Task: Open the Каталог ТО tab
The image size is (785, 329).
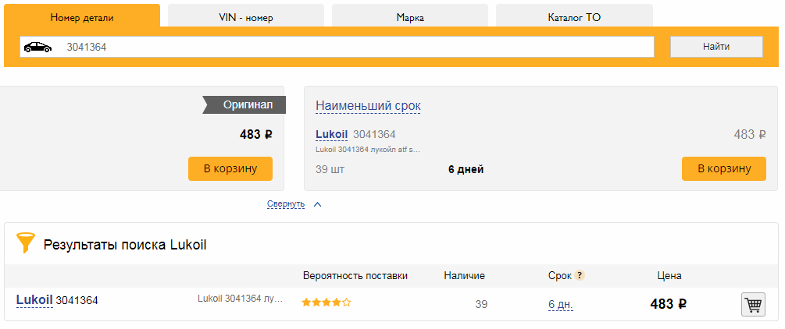Action: coord(574,17)
